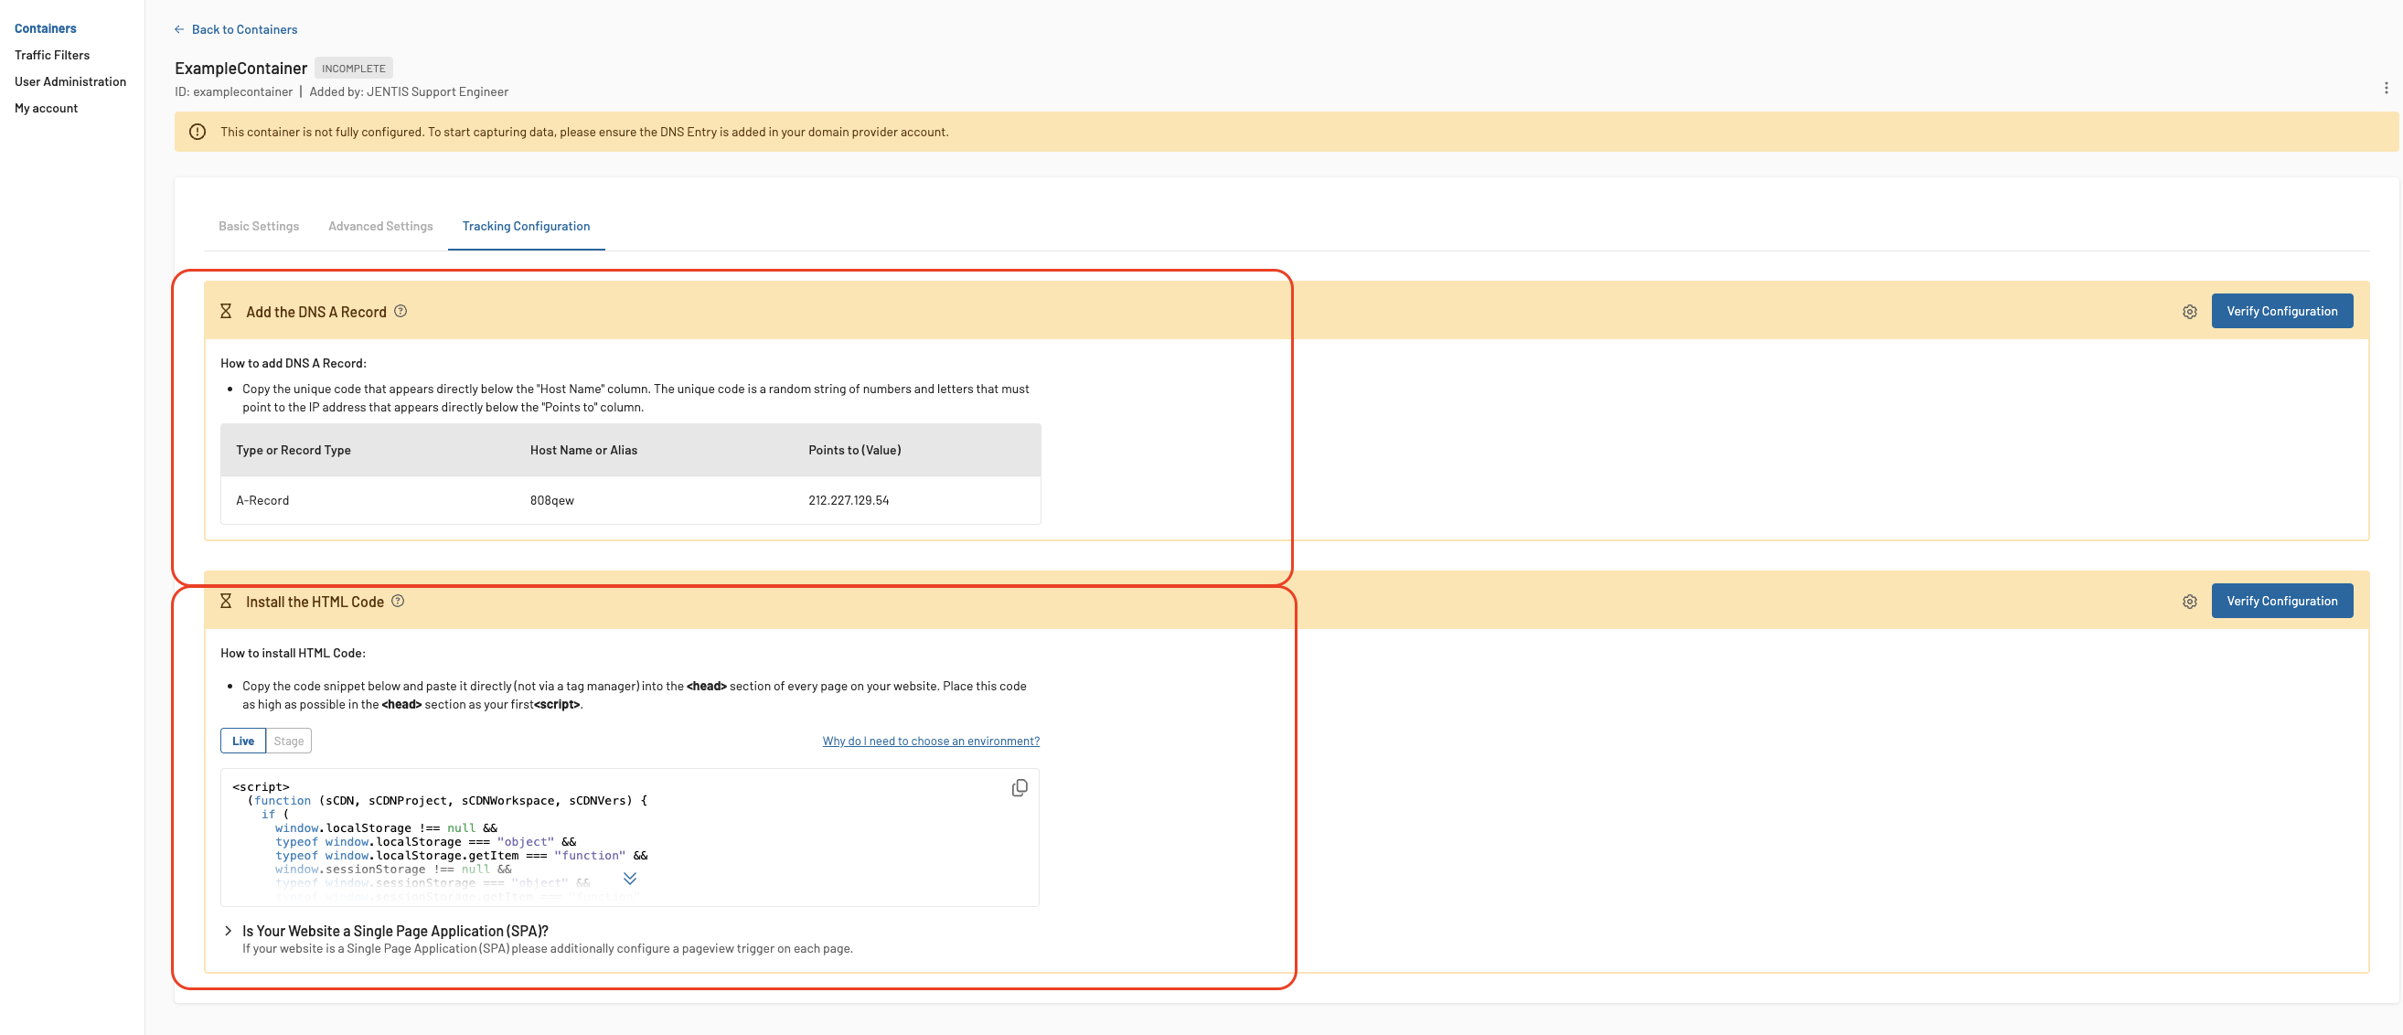The image size is (2403, 1035).
Task: Click inside the script code snippet box
Action: [x=630, y=838]
